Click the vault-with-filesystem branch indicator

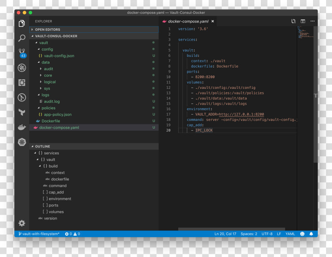coord(39,234)
